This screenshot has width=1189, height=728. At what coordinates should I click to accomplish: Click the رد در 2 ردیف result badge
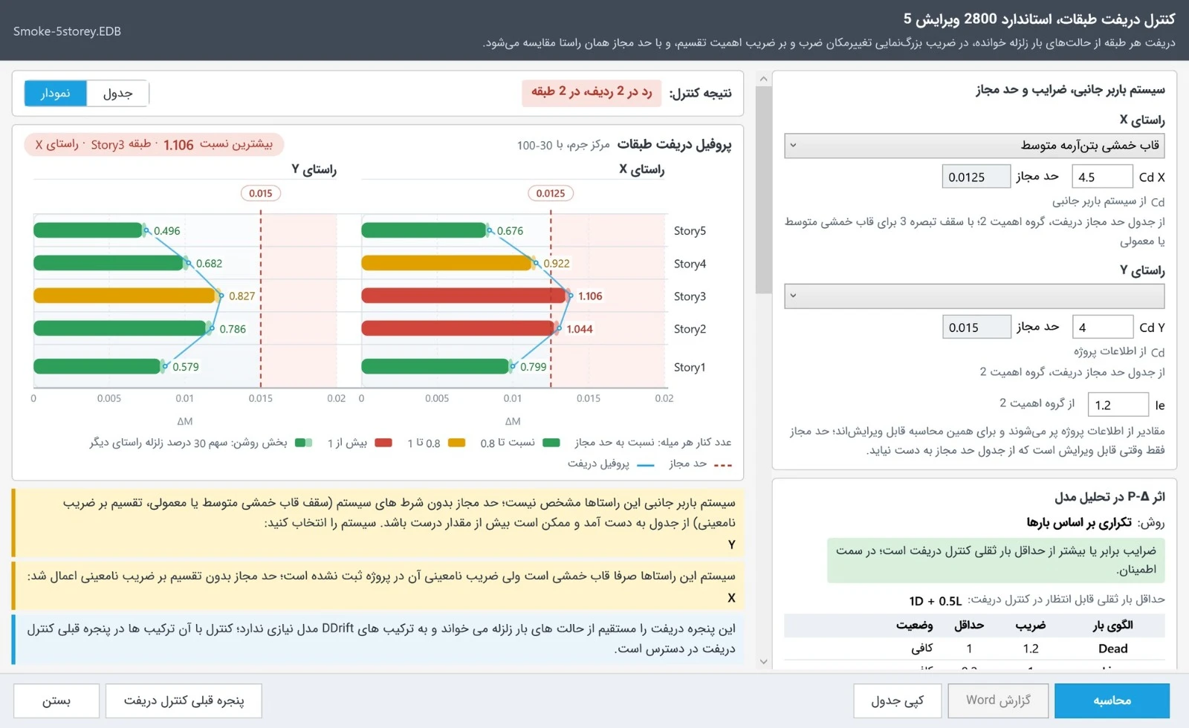[592, 93]
